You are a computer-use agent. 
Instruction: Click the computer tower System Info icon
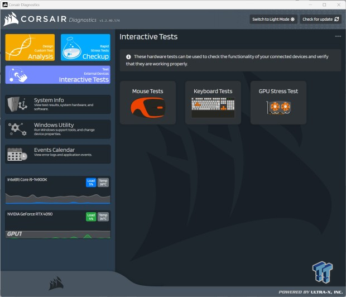tap(17, 104)
